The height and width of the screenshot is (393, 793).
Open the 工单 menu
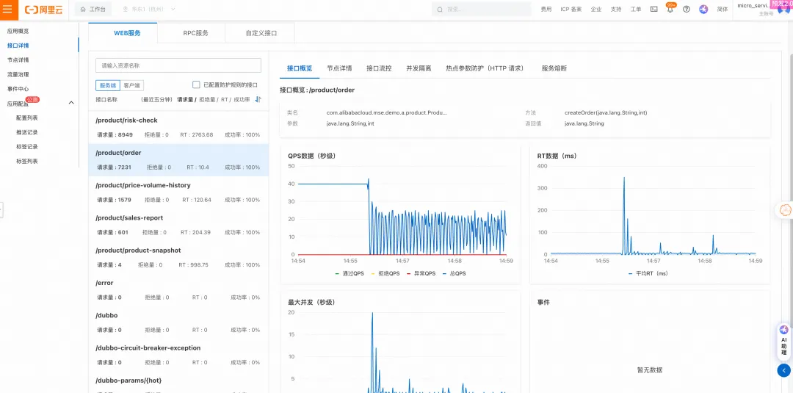636,9
